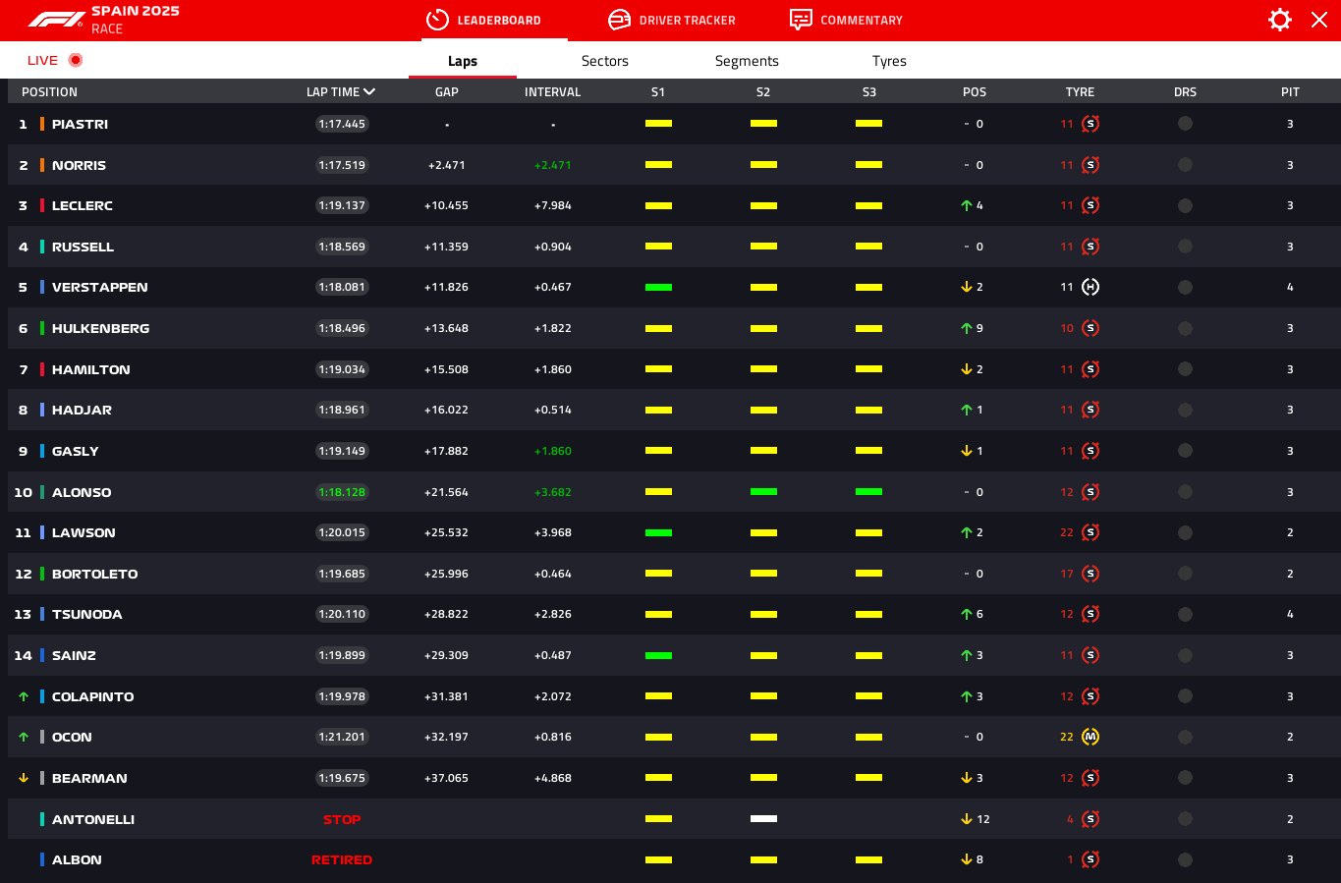Switch to the Laps tab
This screenshot has width=1341, height=883.
point(463,61)
